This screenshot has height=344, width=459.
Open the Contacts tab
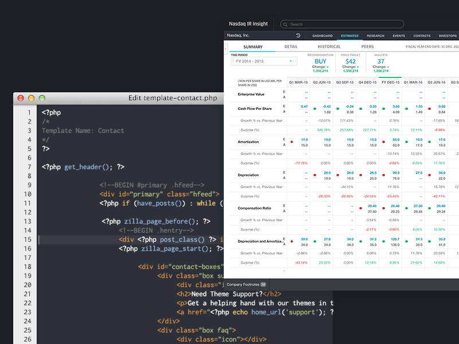click(x=422, y=36)
